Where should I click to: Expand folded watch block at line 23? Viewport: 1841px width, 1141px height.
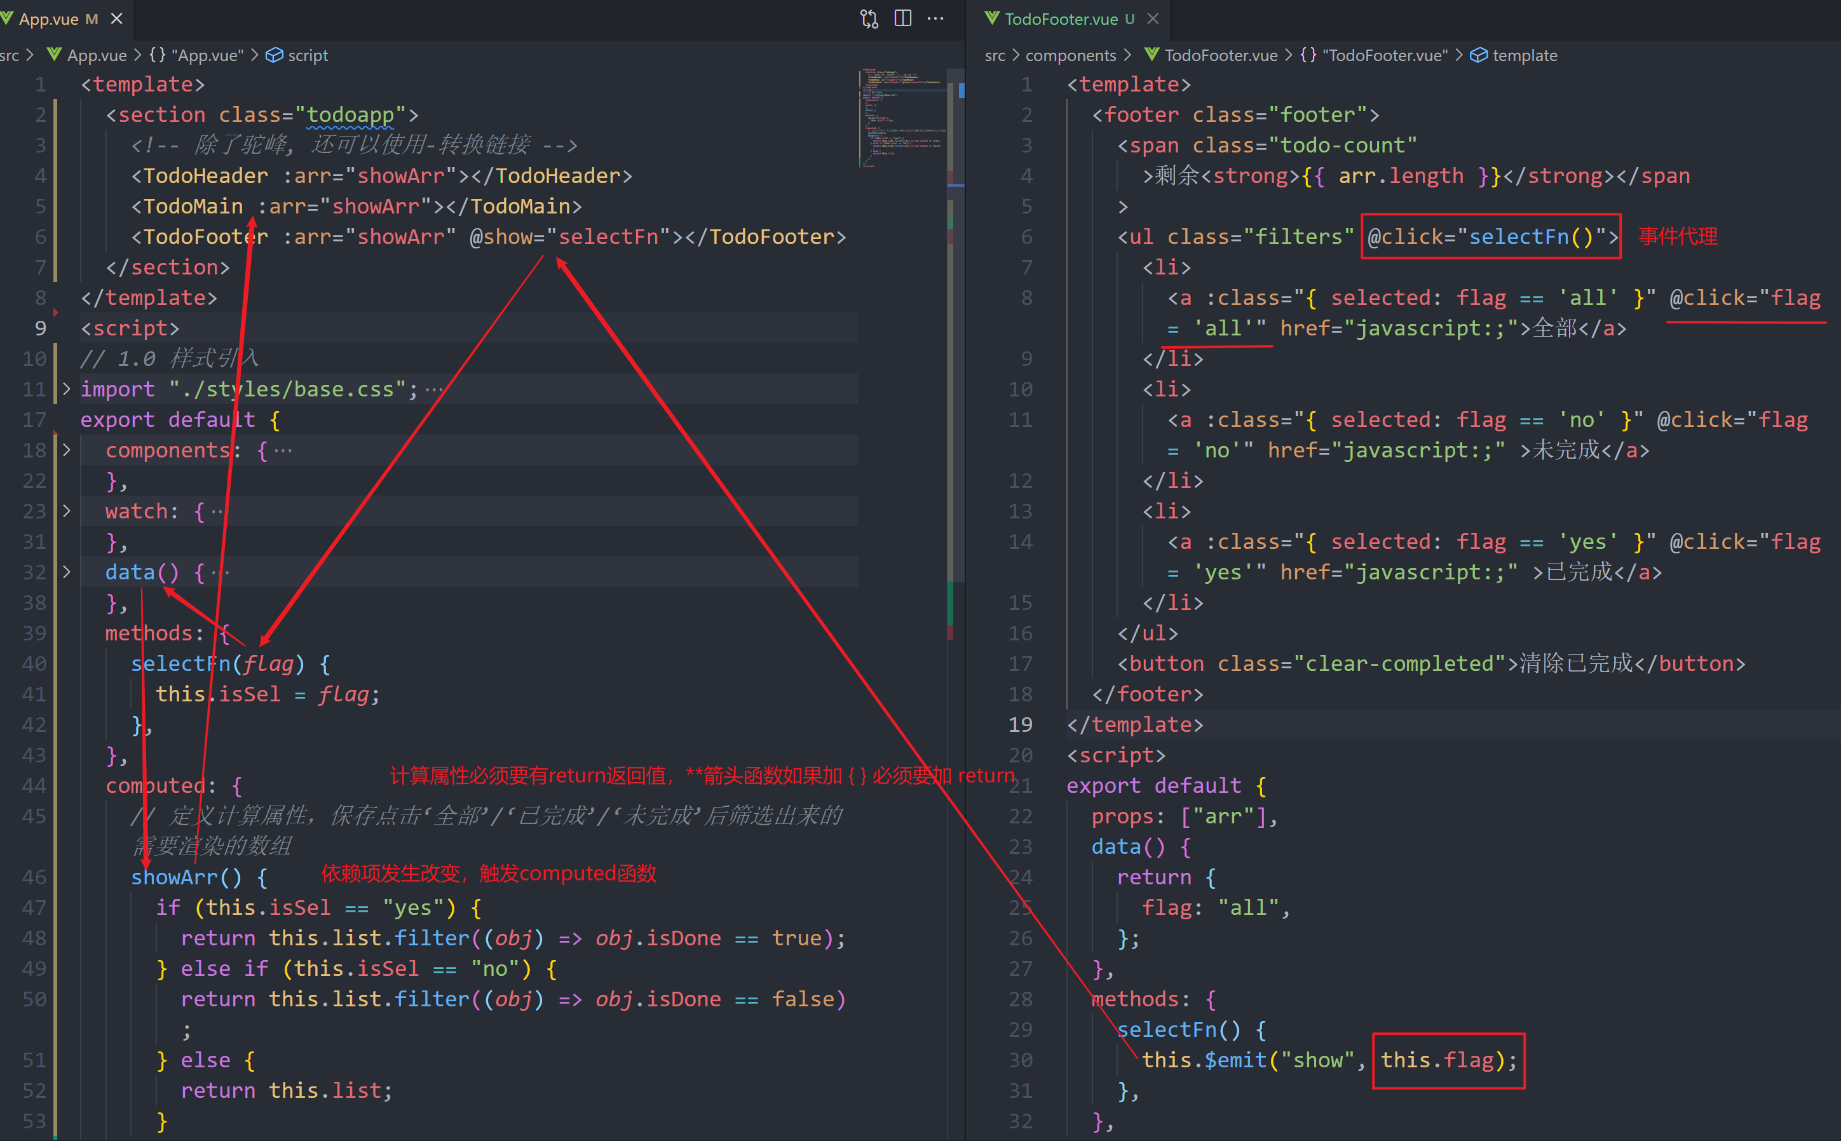coord(67,511)
